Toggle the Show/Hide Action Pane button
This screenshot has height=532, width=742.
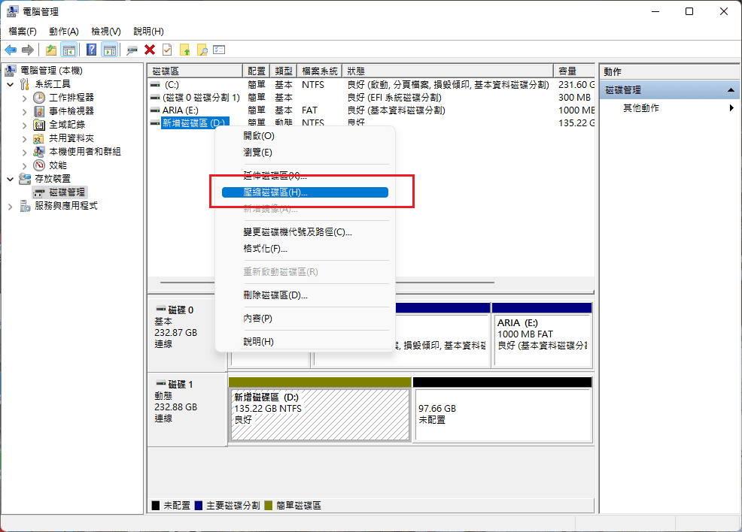tap(109, 50)
